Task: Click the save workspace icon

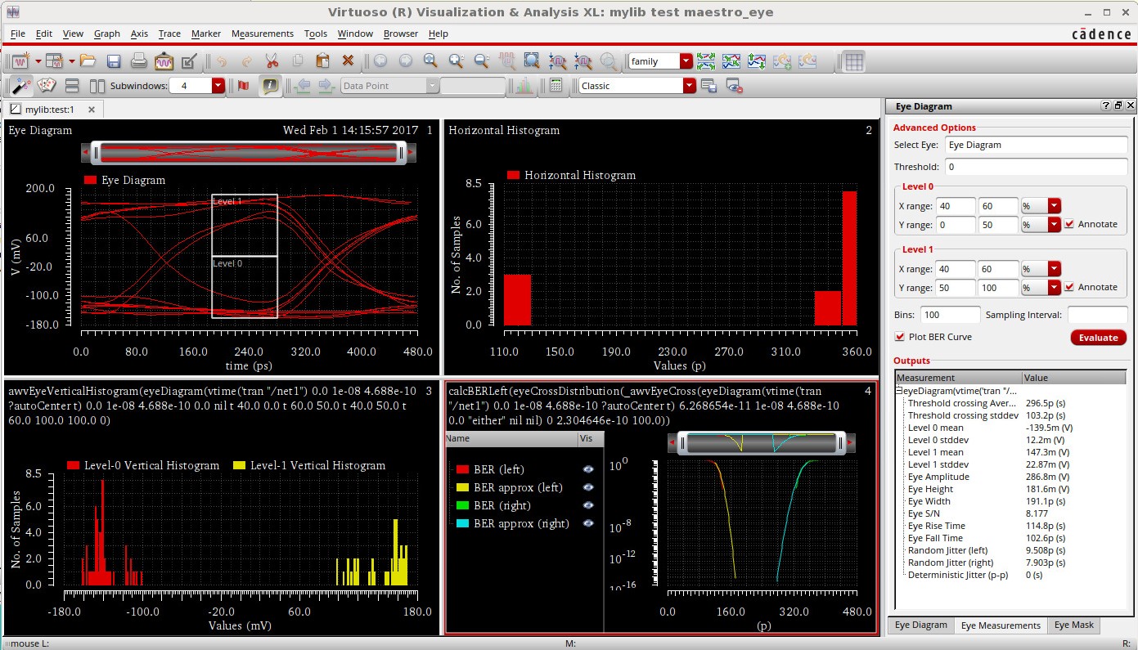Action: tap(708, 85)
